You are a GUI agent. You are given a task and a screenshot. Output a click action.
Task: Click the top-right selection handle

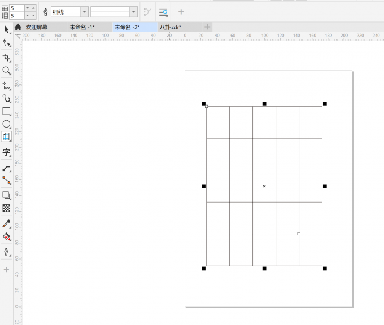[325, 103]
